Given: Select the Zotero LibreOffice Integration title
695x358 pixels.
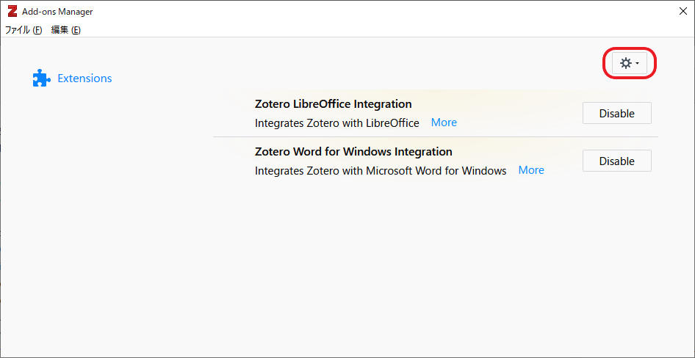Looking at the screenshot, I should point(334,104).
